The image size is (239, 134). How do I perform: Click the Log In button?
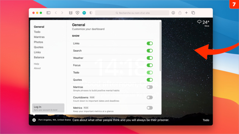[x=48, y=108]
